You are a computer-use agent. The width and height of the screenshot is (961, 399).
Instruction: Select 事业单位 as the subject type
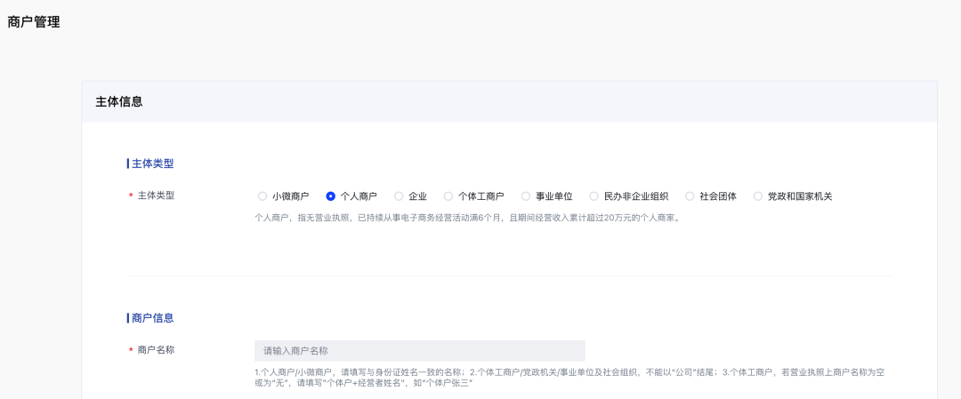[x=526, y=196]
